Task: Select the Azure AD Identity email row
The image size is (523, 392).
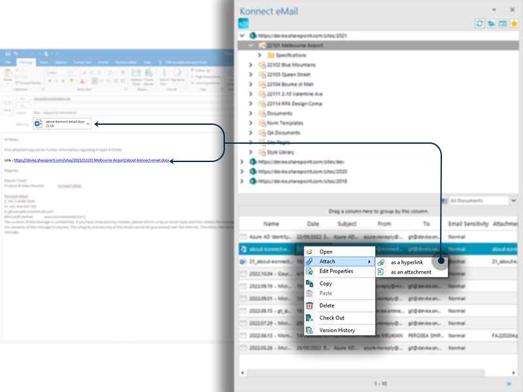Action: [378, 237]
